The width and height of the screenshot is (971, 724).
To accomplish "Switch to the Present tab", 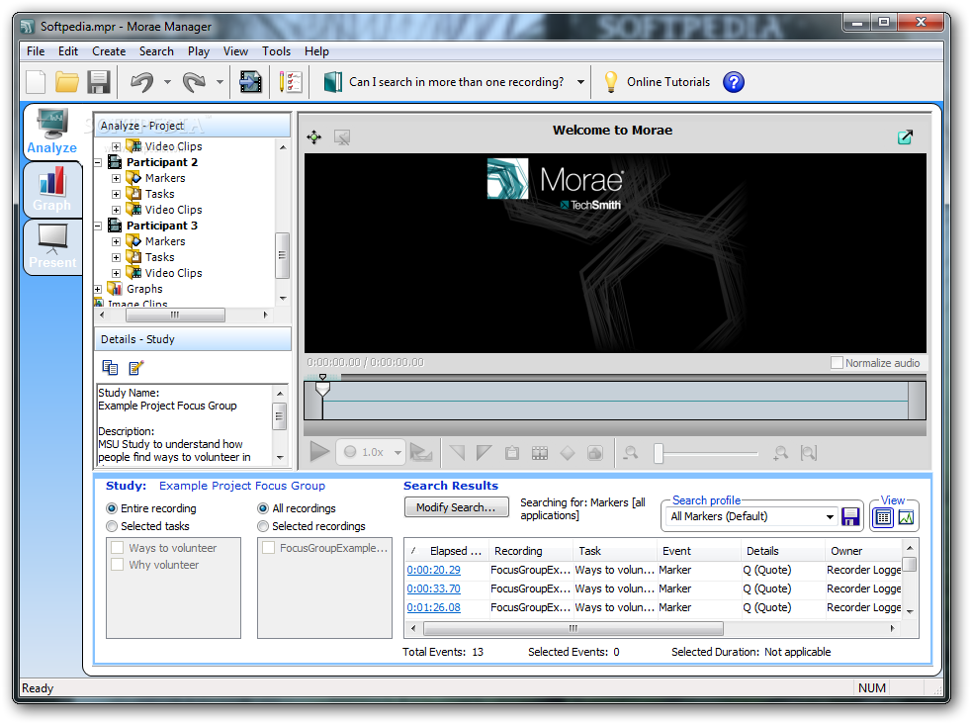I will pyautogui.click(x=52, y=246).
